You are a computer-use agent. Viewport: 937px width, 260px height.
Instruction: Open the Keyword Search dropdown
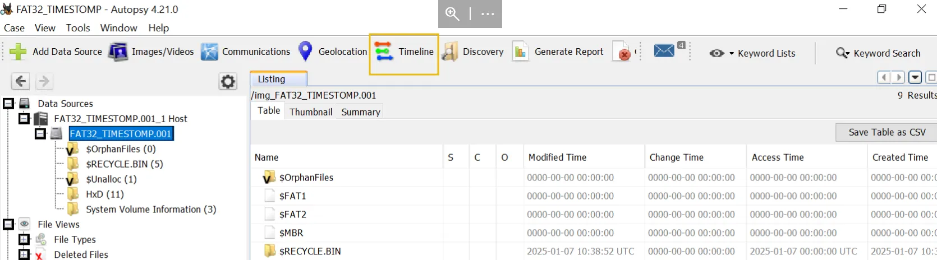(x=878, y=53)
